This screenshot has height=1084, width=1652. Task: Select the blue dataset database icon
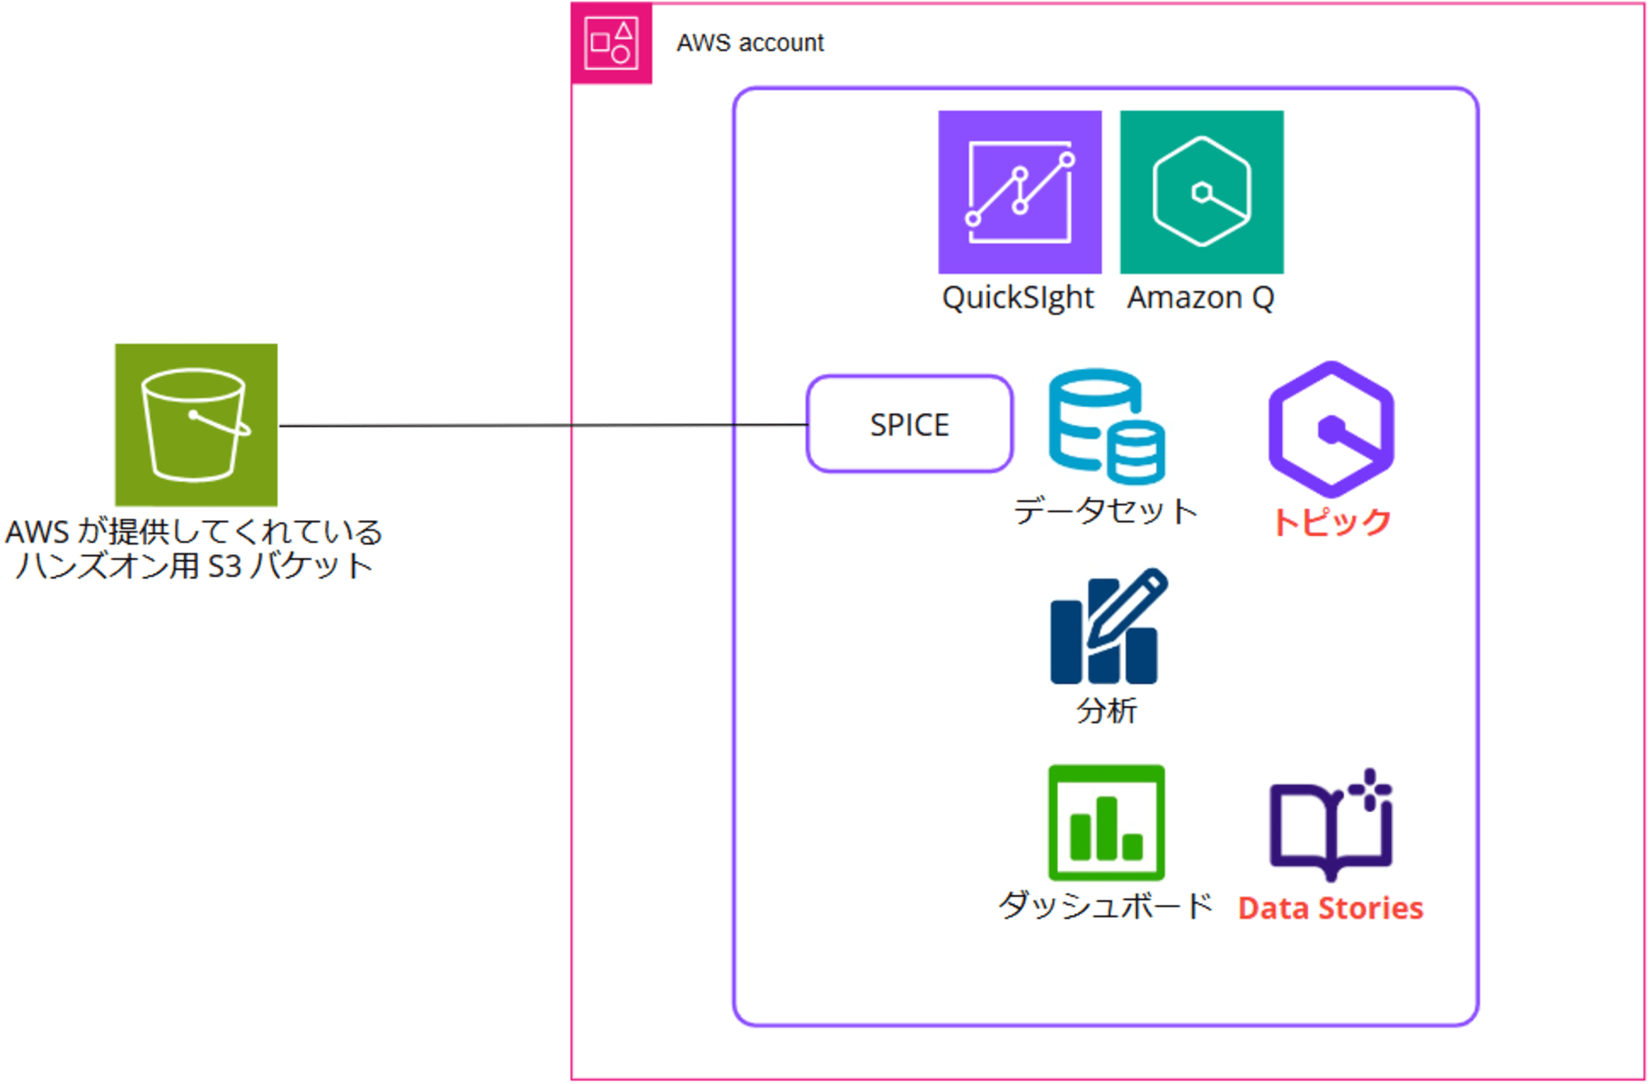(1107, 426)
